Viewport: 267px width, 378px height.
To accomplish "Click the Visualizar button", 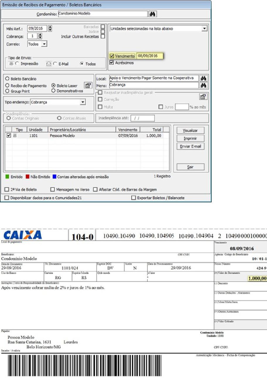I will pos(191,131).
